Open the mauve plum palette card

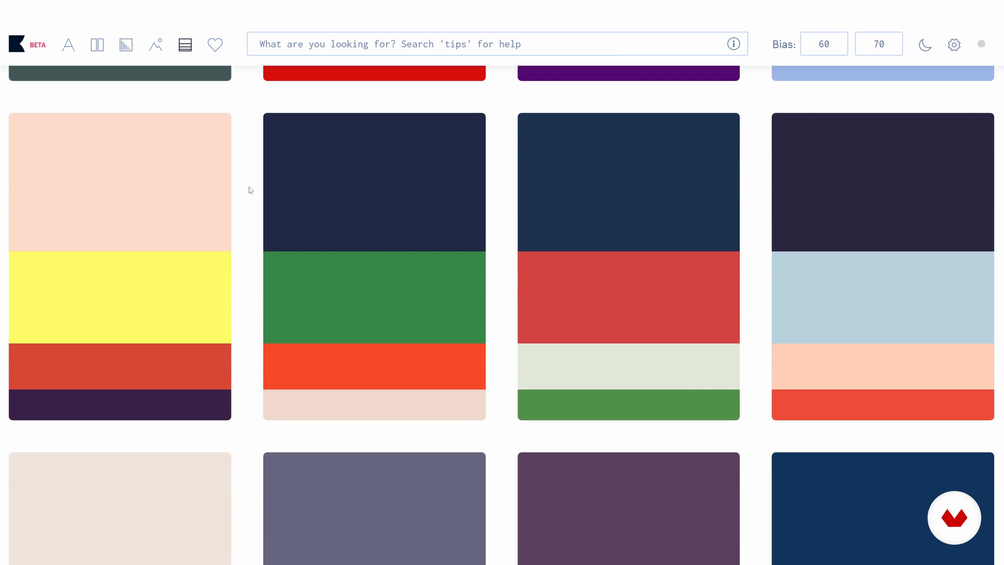click(629, 508)
